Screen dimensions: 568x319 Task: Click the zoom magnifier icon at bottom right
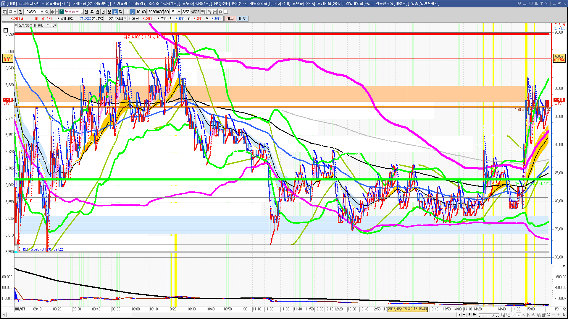click(x=549, y=315)
